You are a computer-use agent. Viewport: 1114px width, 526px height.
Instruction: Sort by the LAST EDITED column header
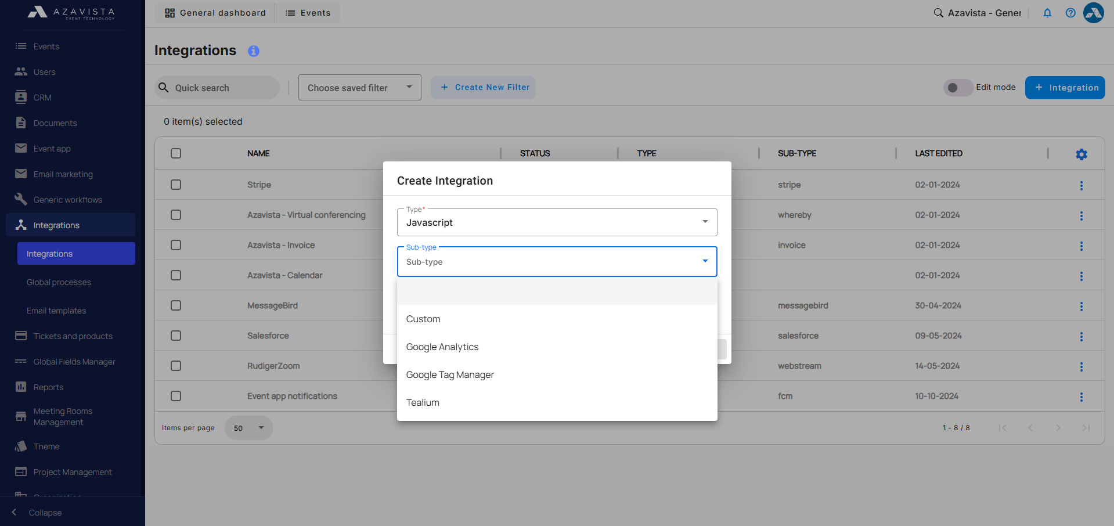point(939,153)
